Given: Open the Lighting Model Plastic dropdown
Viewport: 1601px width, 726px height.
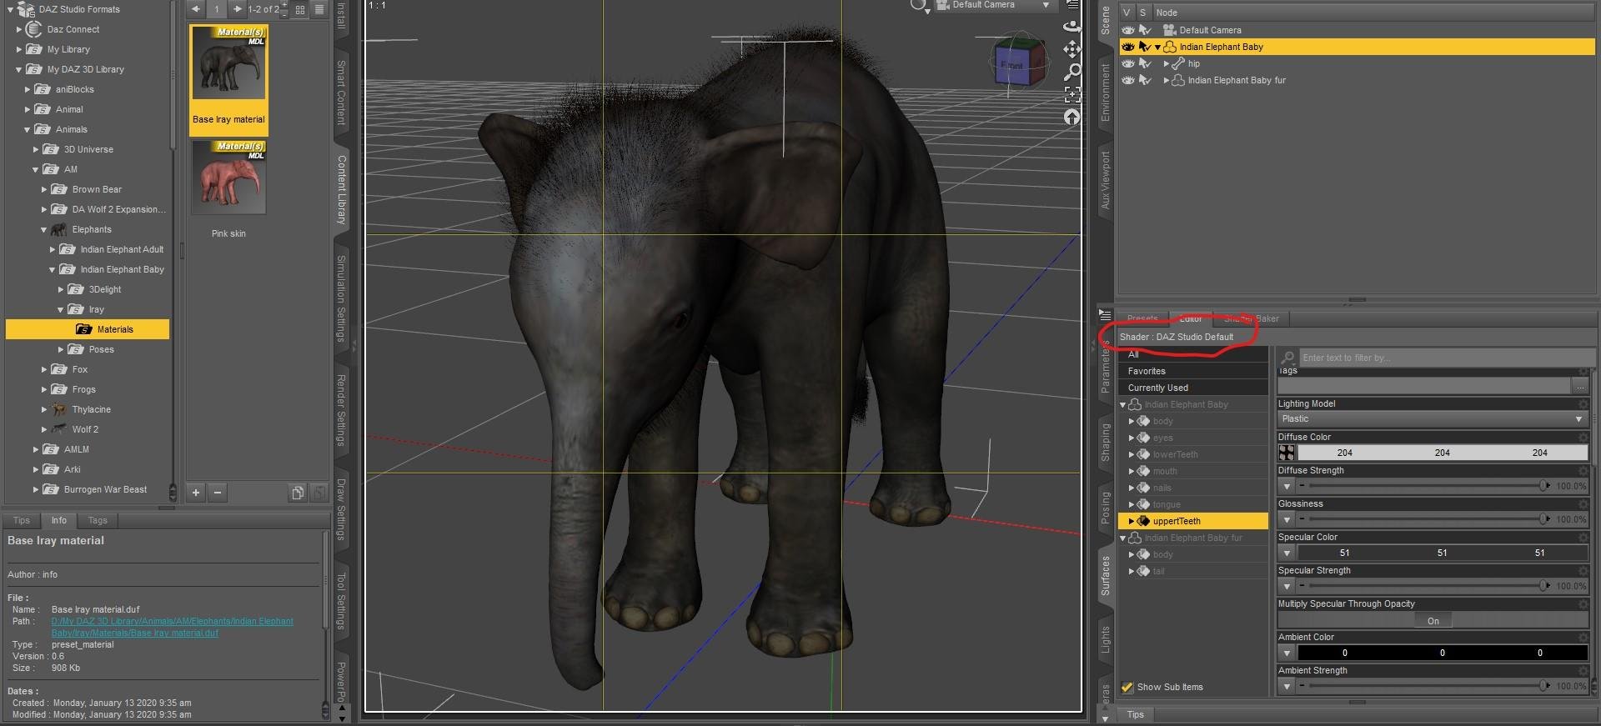Looking at the screenshot, I should [x=1432, y=419].
